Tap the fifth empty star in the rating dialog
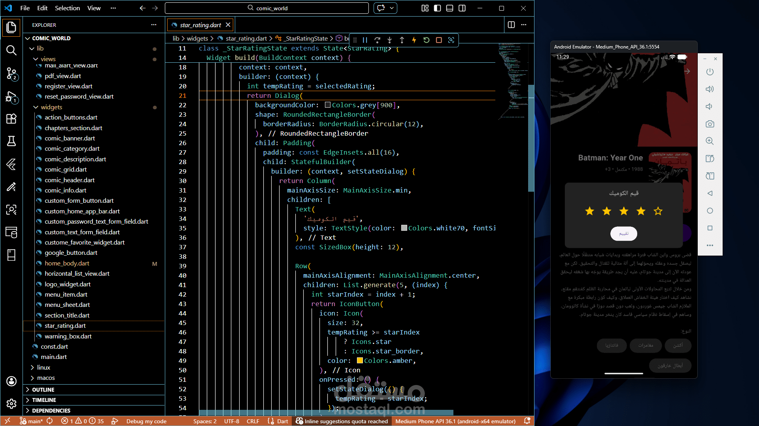This screenshot has height=426, width=759. [658, 211]
